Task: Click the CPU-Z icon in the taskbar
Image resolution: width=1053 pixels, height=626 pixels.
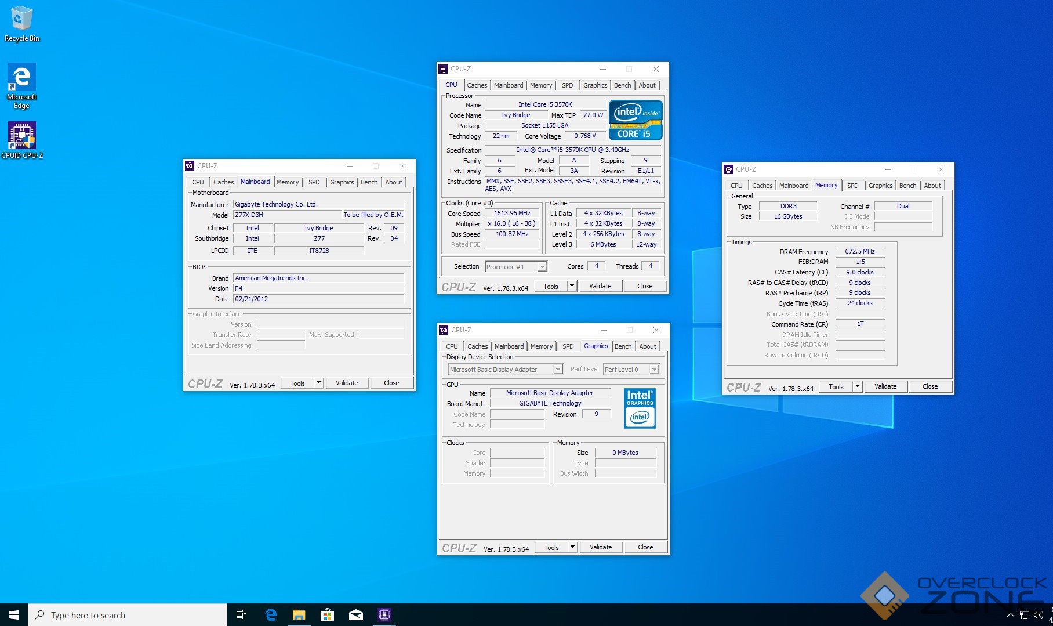Action: click(x=384, y=615)
